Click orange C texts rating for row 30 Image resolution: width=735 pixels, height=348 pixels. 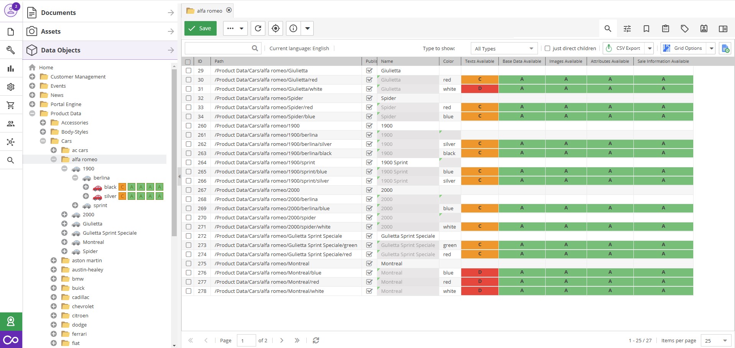tap(480, 80)
